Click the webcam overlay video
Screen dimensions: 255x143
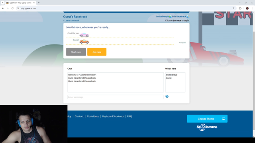point(33,124)
